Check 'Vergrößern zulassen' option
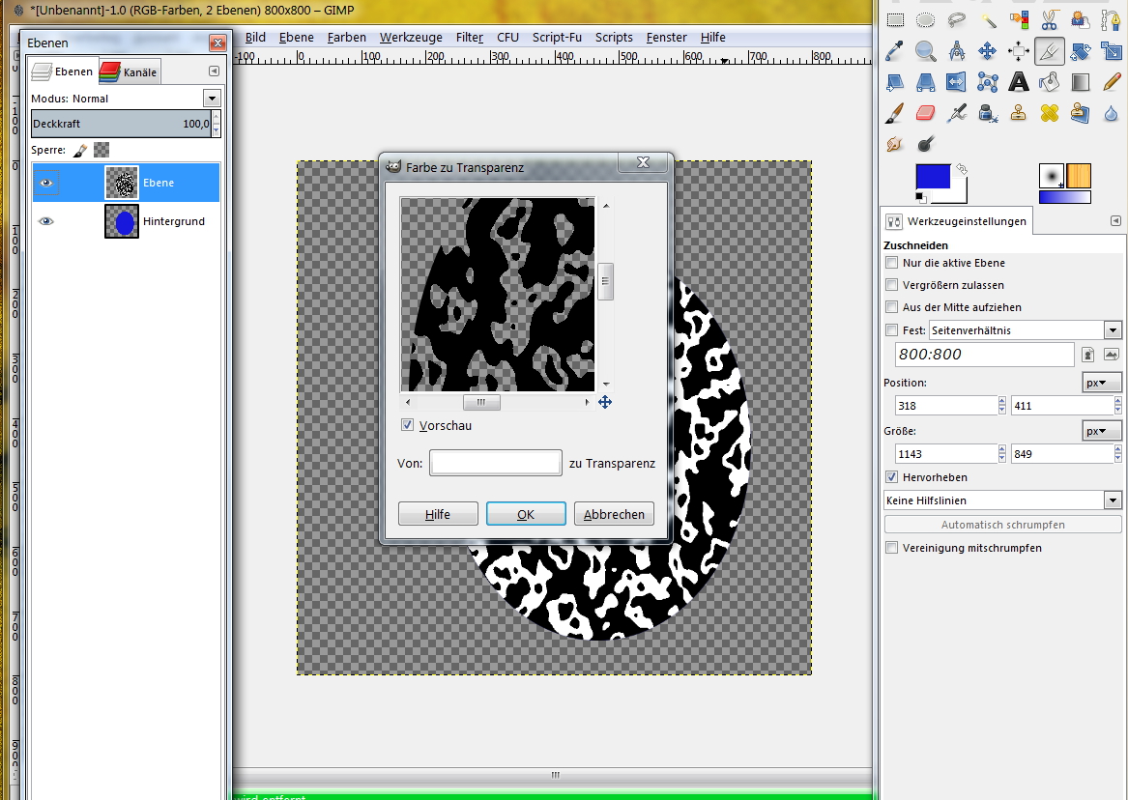 892,285
